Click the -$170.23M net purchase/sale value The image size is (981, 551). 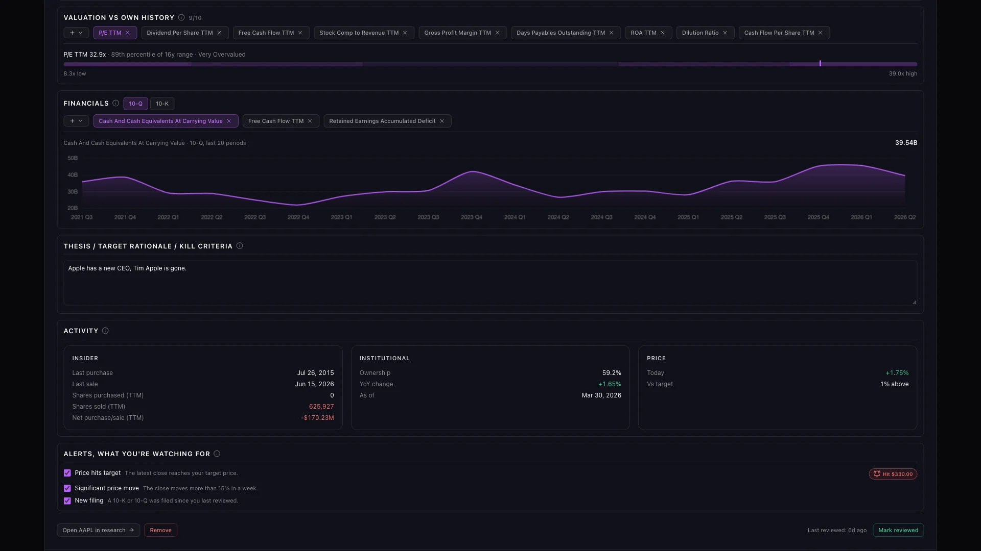point(317,418)
